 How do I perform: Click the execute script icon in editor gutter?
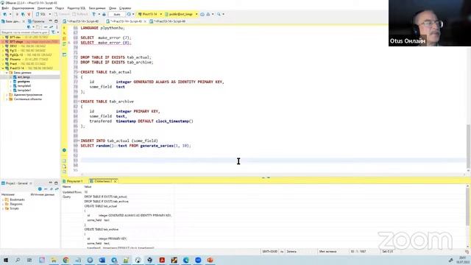click(64, 39)
